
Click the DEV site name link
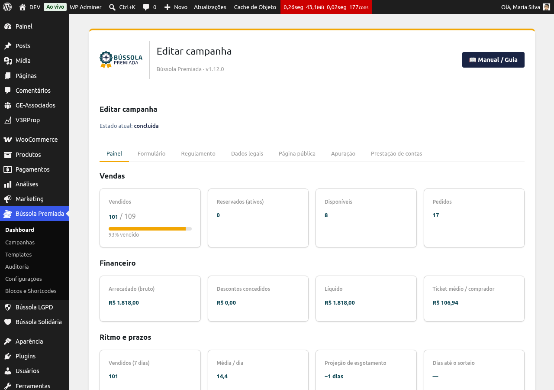(35, 7)
